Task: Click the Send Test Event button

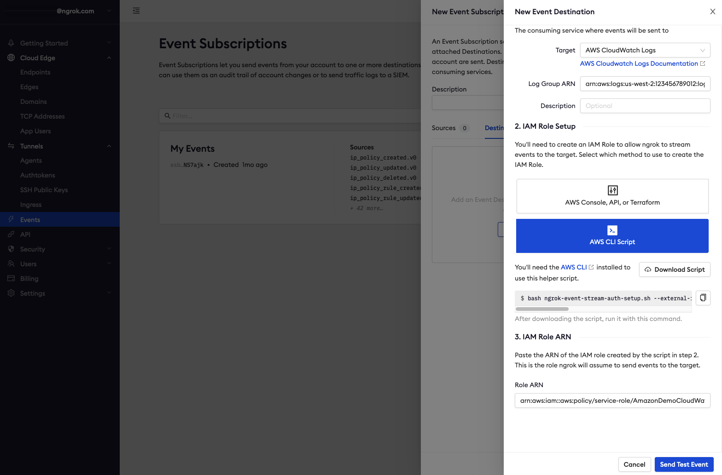Action: coord(684,464)
